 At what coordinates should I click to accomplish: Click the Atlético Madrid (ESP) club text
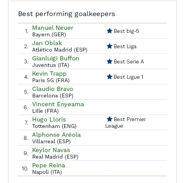60,50
